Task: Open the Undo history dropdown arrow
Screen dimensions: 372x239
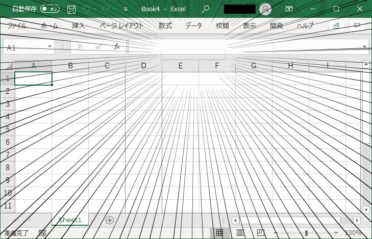Action: click(x=95, y=9)
